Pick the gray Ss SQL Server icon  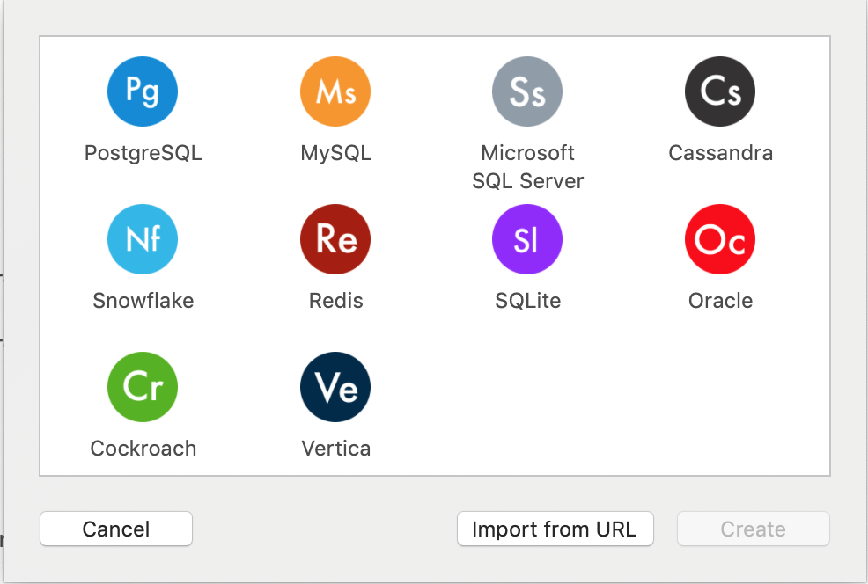[527, 91]
